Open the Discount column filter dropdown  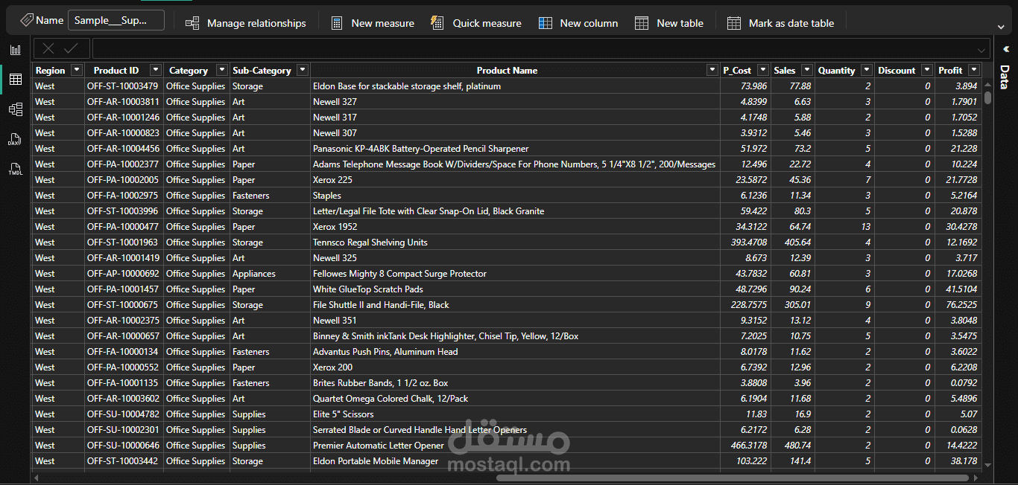pyautogui.click(x=926, y=70)
